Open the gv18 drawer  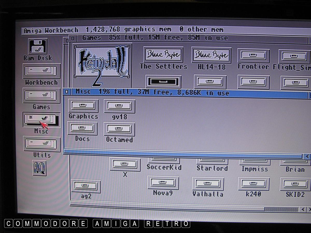pyautogui.click(x=119, y=106)
